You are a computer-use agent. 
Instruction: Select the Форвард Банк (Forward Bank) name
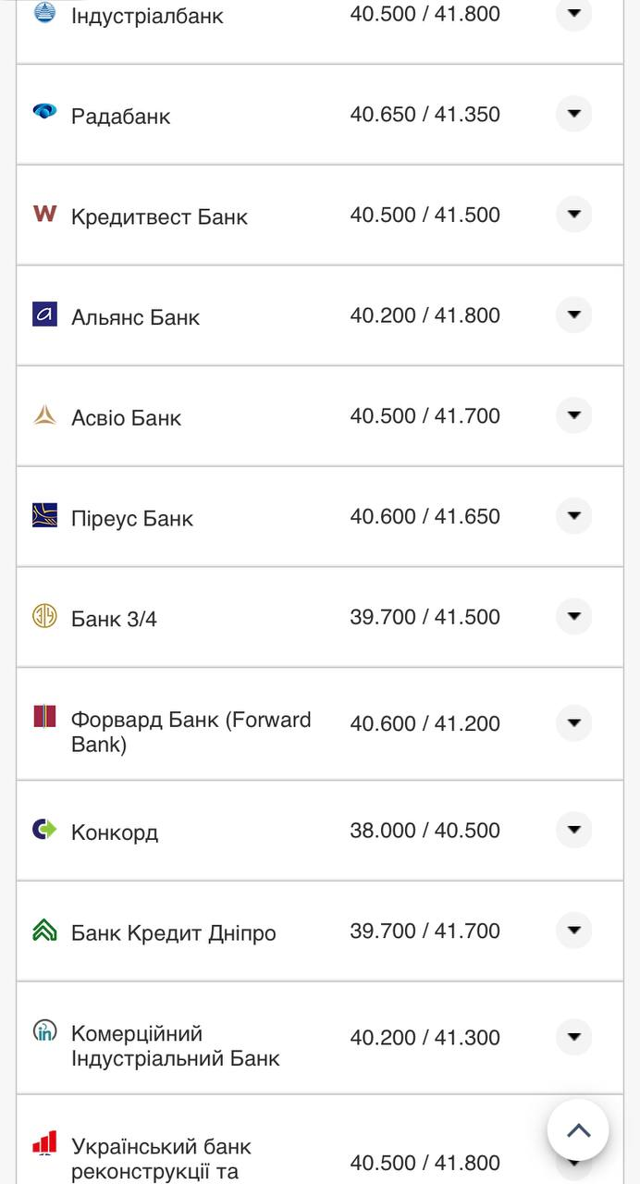click(191, 732)
